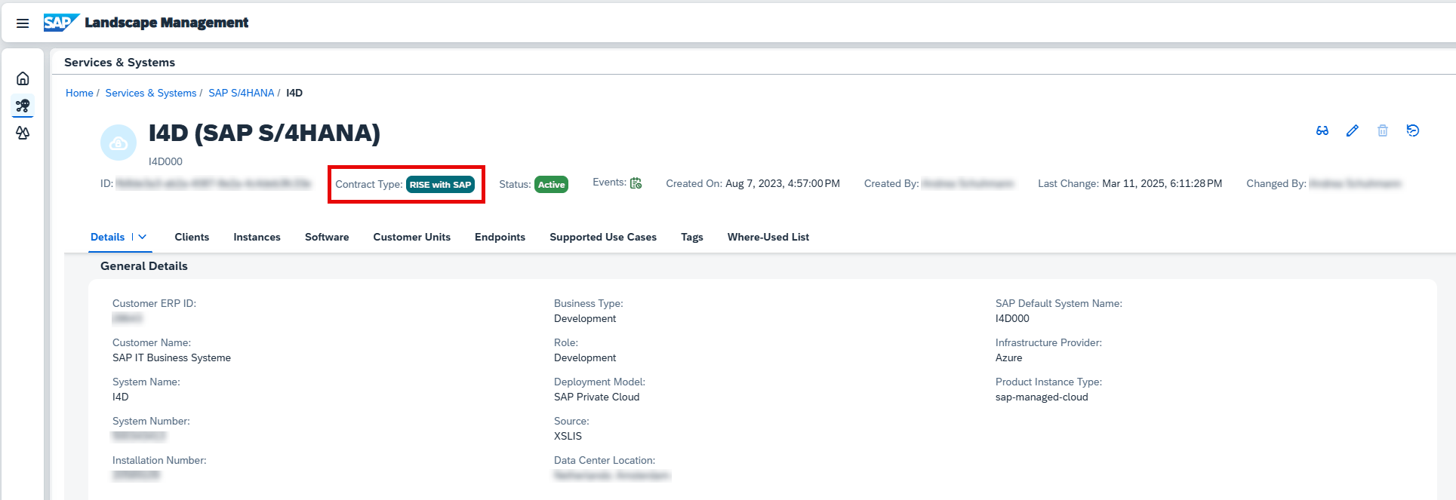
Task: Navigate to Services & Systems breadcrumb
Action: (150, 93)
